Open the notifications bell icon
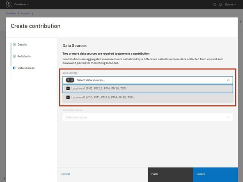This screenshot has height=182, width=243. [x=220, y=5]
